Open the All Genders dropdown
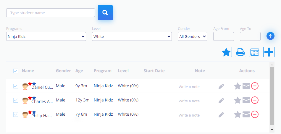 click(x=192, y=36)
